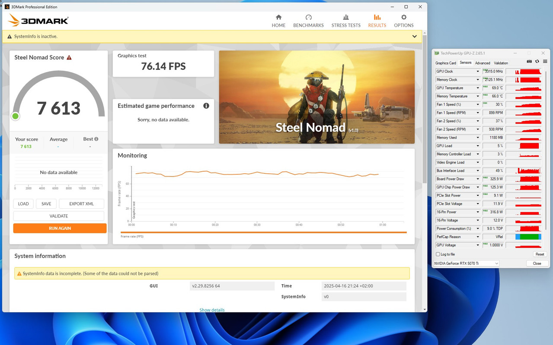
Task: Click the Memory Used 1180 MB value
Action: (493, 138)
